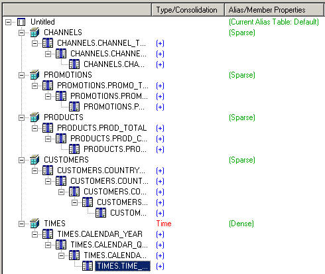Collapse the PROMOTIONS dimension node

(x=21, y=75)
